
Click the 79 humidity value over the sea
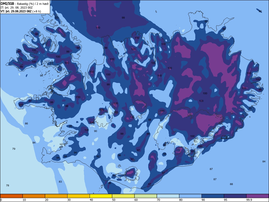click(14, 149)
